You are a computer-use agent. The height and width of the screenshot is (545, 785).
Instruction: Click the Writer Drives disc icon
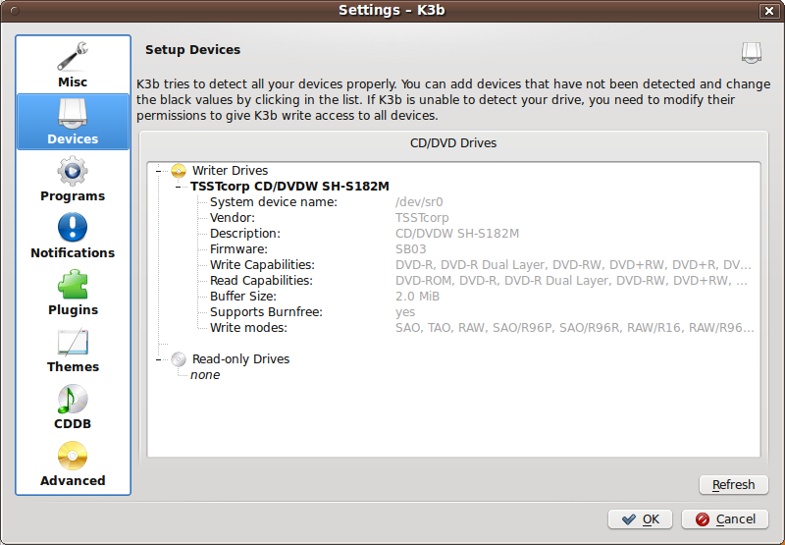click(179, 171)
